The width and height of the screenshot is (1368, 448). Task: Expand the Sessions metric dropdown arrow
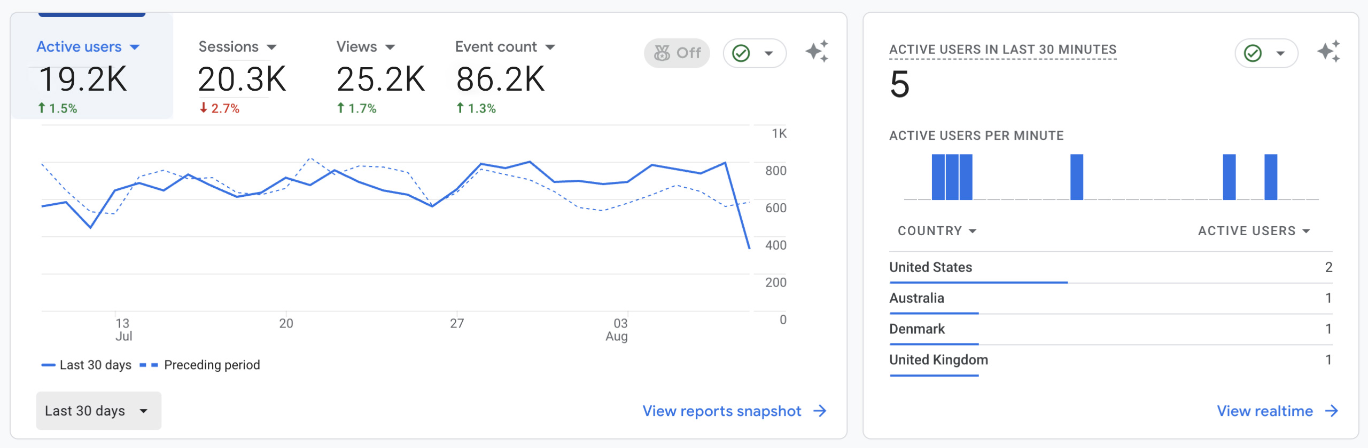pyautogui.click(x=271, y=47)
